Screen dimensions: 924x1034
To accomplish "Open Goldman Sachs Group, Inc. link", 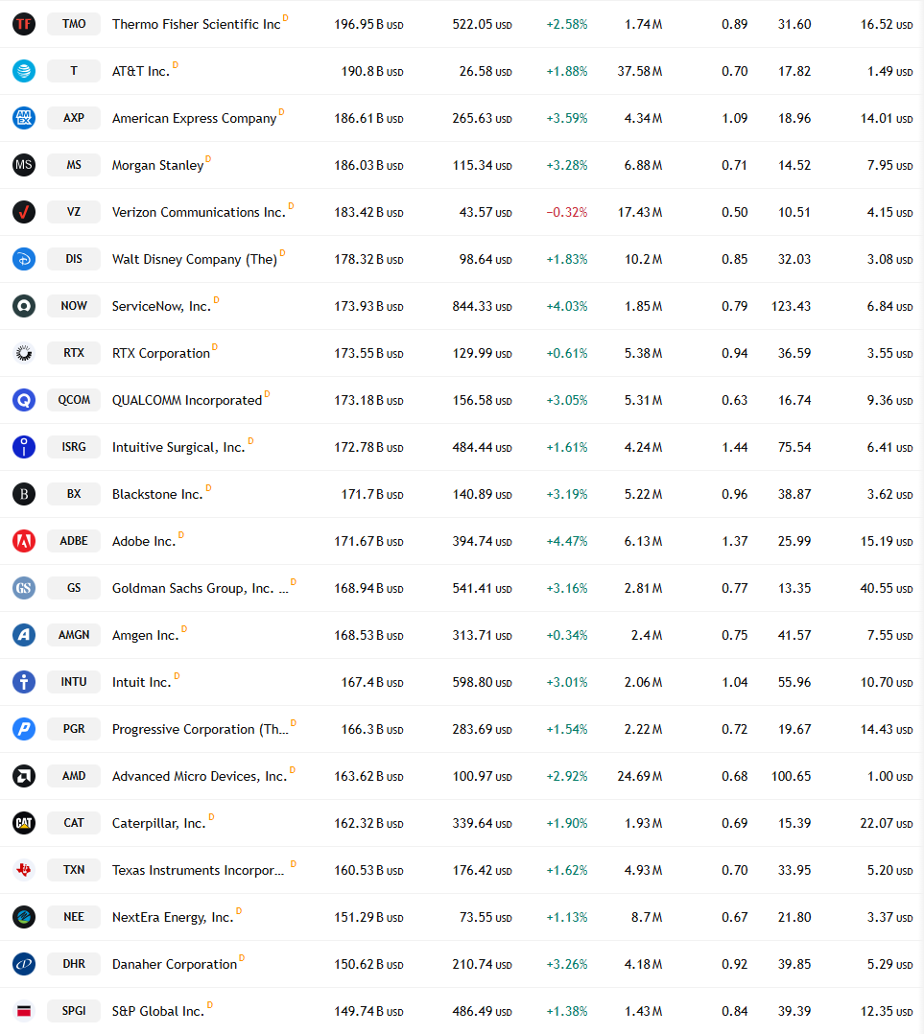I will coord(201,588).
